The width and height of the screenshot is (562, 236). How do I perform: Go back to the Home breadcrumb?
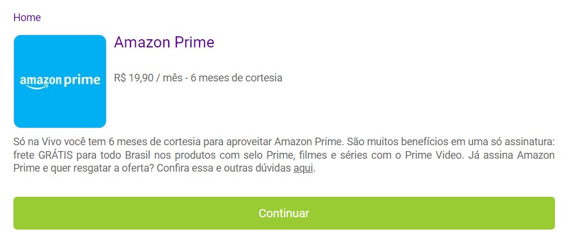27,17
